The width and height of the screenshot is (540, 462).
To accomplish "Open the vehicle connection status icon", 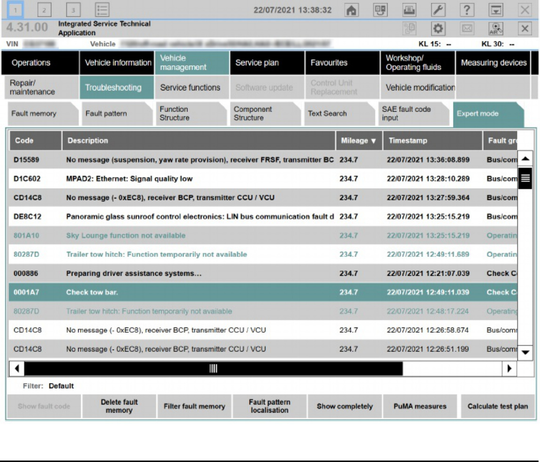I will [x=380, y=10].
